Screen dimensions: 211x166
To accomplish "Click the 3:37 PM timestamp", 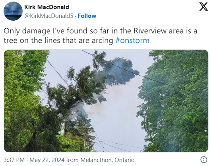I will click(x=14, y=160).
